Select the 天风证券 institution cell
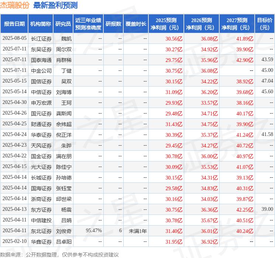This screenshot has width=275, height=258. coord(41,146)
